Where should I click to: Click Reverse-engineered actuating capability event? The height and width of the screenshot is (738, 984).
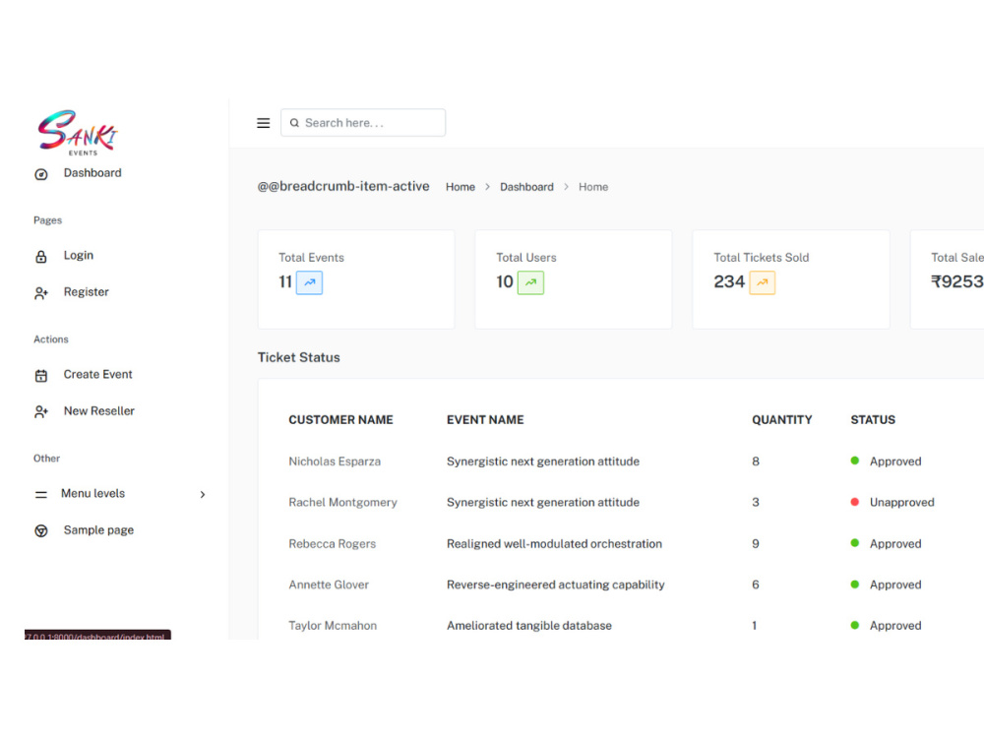[555, 584]
